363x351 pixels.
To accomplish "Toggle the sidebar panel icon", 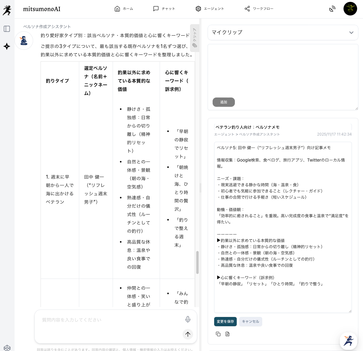I will [x=7, y=29].
